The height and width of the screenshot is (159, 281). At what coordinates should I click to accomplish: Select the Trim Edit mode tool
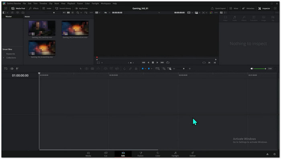[86, 68]
